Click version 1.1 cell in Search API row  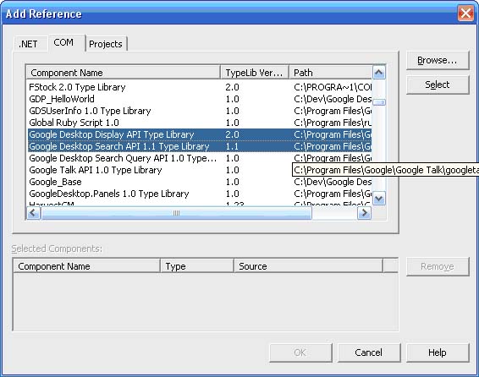tap(232, 146)
